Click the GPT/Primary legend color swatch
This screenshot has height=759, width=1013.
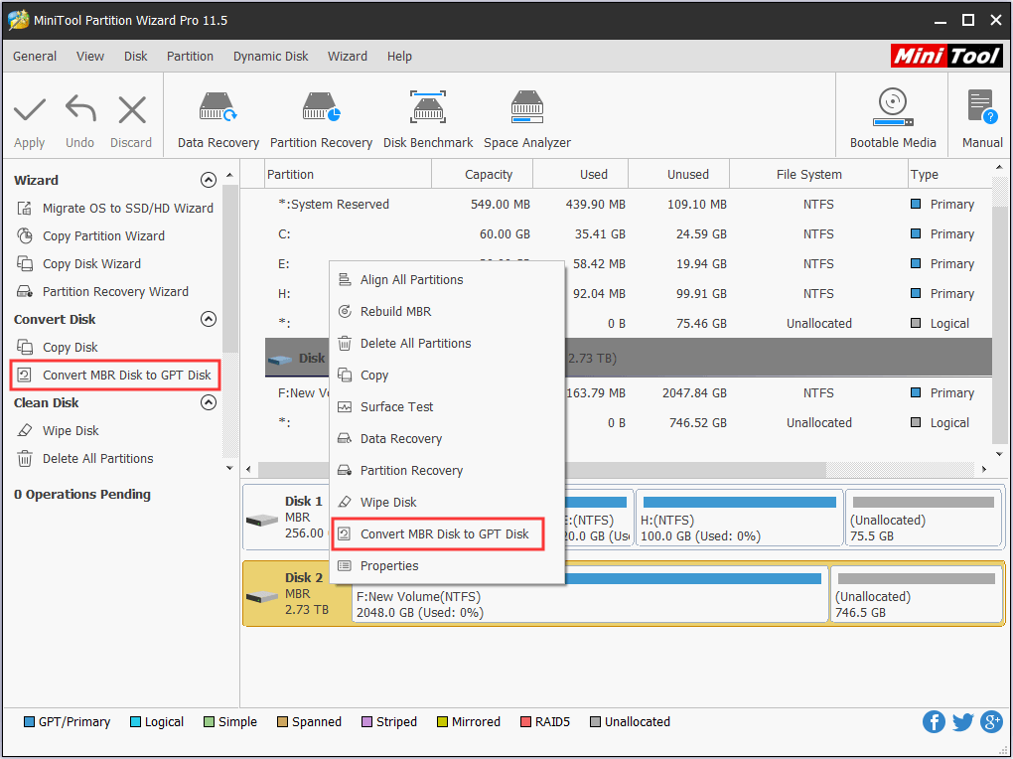(29, 721)
